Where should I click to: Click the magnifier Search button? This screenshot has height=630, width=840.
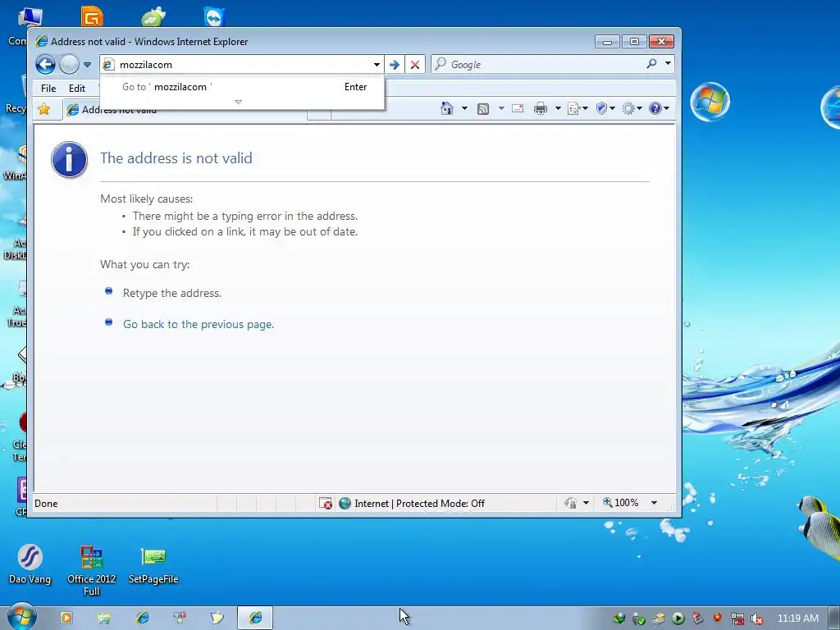651,64
